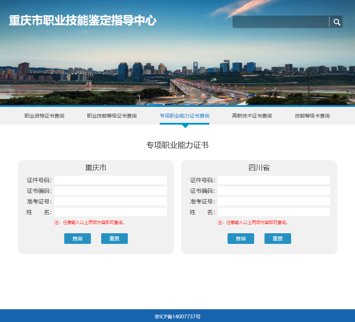
Task: Click the 重庆市 准考证号 input field
Action: [x=110, y=201]
